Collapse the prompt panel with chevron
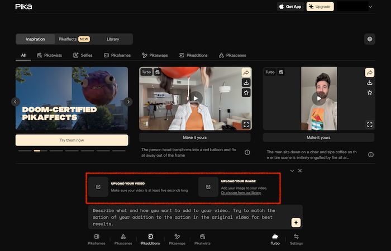 coord(292,171)
